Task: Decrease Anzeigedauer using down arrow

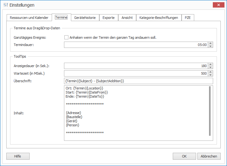Action: coord(211,67)
